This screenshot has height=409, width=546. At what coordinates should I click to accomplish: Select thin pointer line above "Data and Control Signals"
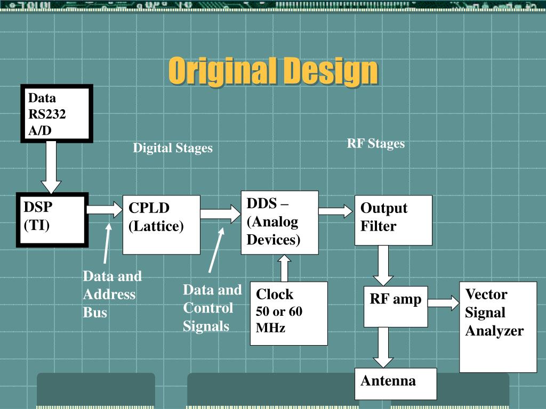click(x=216, y=250)
